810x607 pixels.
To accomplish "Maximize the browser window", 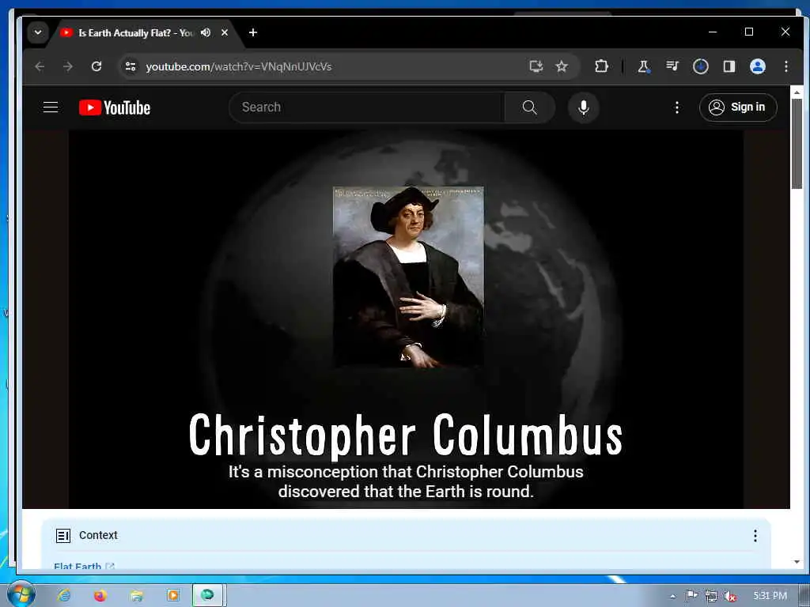I will point(749,32).
